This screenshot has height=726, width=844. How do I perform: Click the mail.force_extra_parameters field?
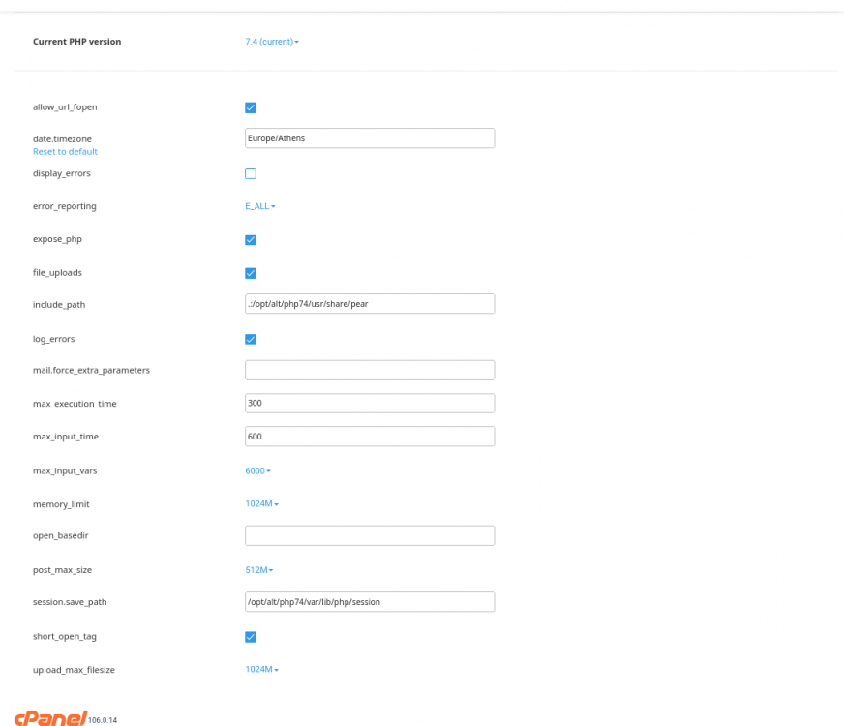tap(370, 370)
